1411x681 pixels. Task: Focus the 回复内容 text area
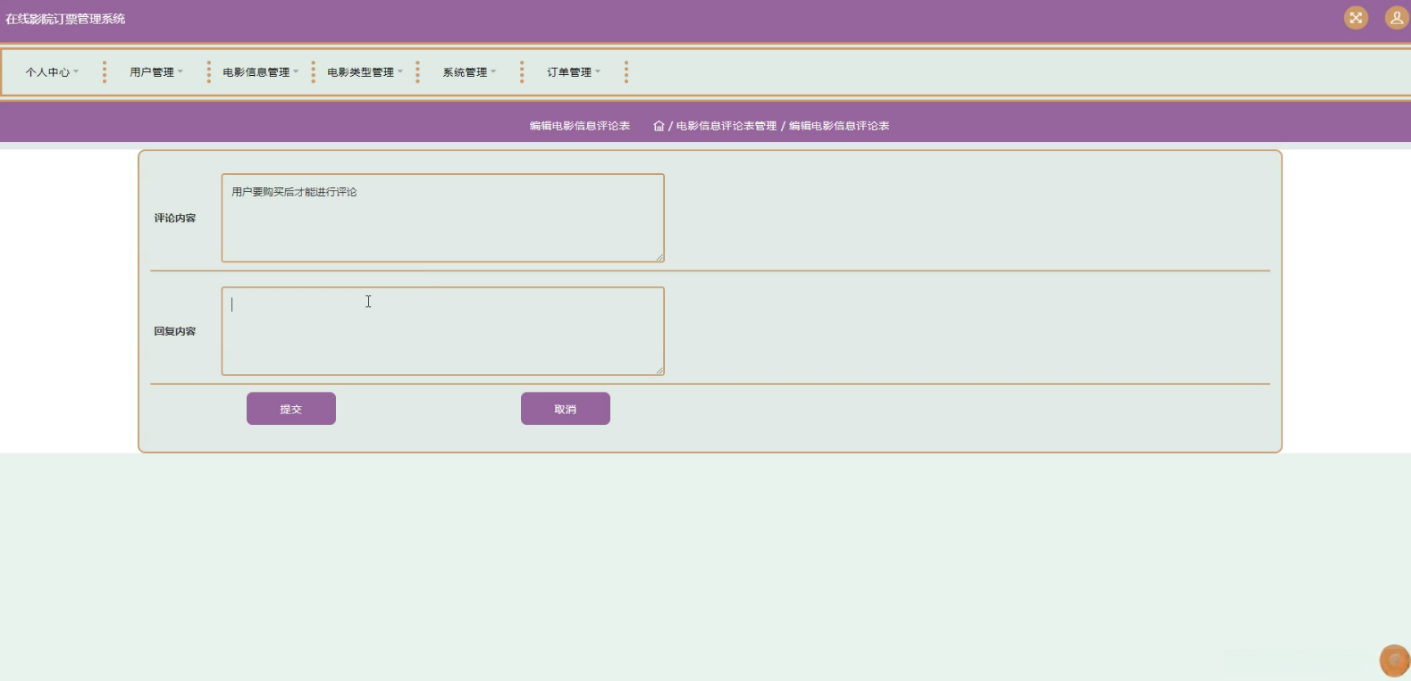442,331
